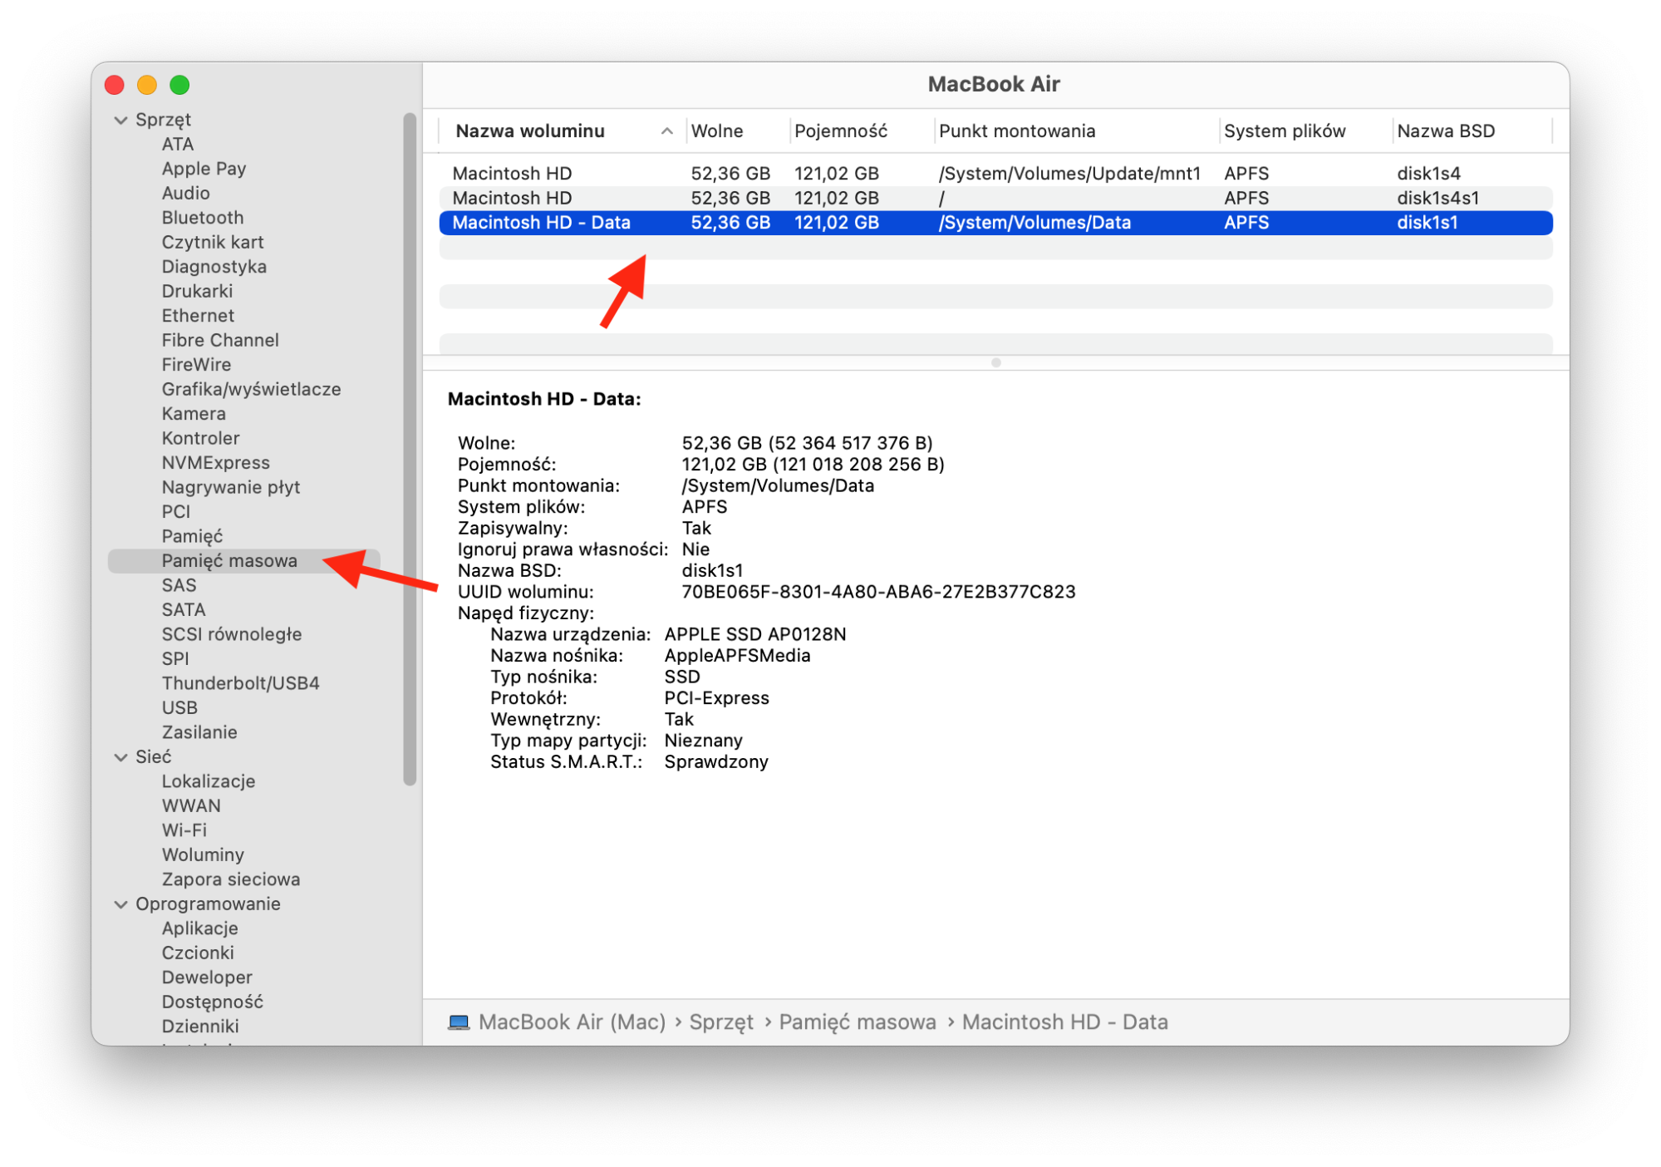The image size is (1661, 1167).
Task: Select Macintosh HD row with disk1s4
Action: point(995,174)
